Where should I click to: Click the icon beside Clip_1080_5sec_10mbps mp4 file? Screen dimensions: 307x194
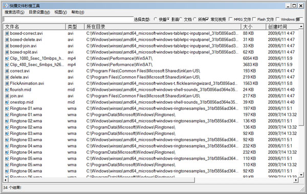7,58
